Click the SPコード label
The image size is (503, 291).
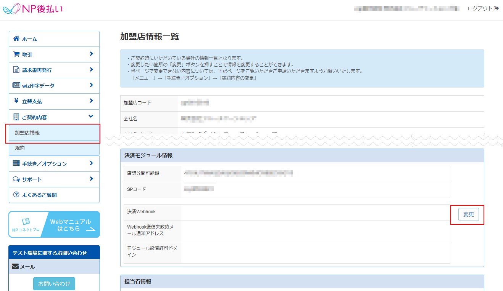click(x=137, y=189)
